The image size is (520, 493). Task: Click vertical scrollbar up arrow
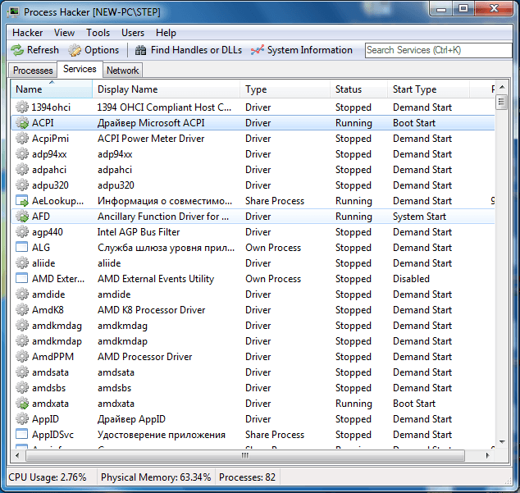point(502,87)
